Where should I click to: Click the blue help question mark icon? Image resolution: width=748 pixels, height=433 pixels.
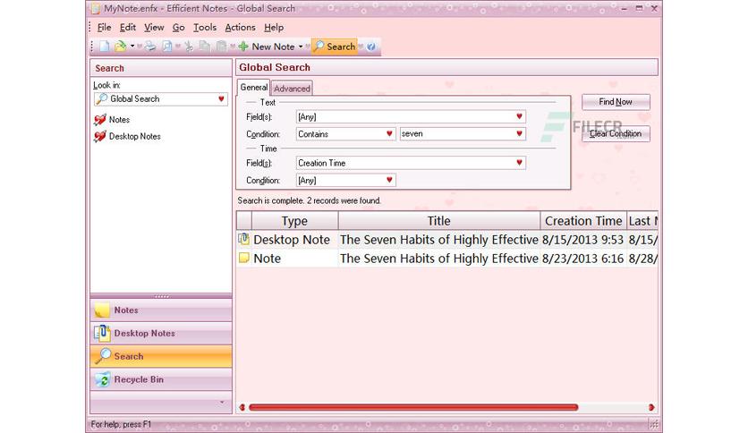tap(371, 47)
